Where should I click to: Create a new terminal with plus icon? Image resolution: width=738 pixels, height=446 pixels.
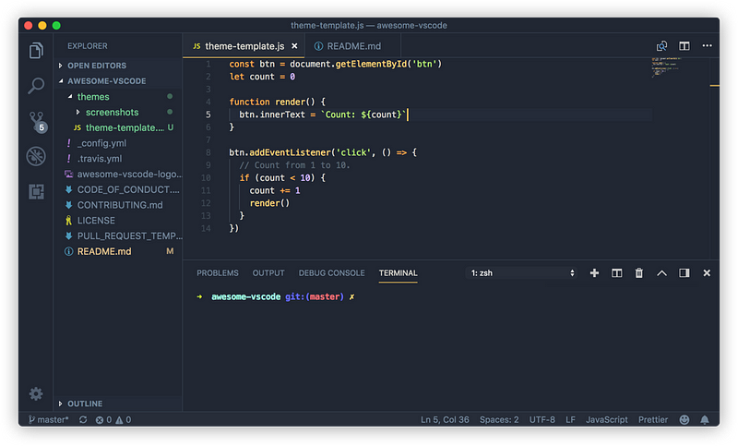594,272
